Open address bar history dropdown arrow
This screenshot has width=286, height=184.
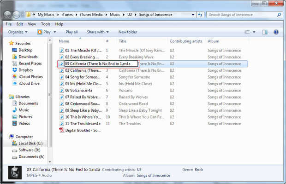pyautogui.click(x=193, y=15)
